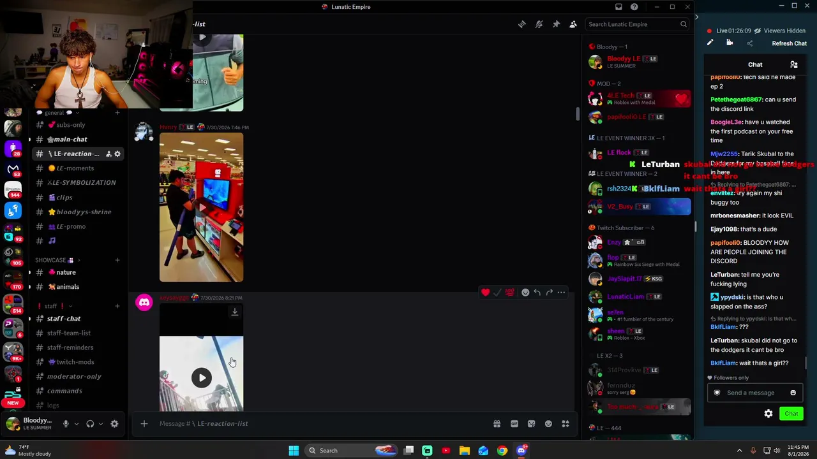The width and height of the screenshot is (817, 459).
Task: Open the Windows Start menu
Action: click(x=294, y=451)
